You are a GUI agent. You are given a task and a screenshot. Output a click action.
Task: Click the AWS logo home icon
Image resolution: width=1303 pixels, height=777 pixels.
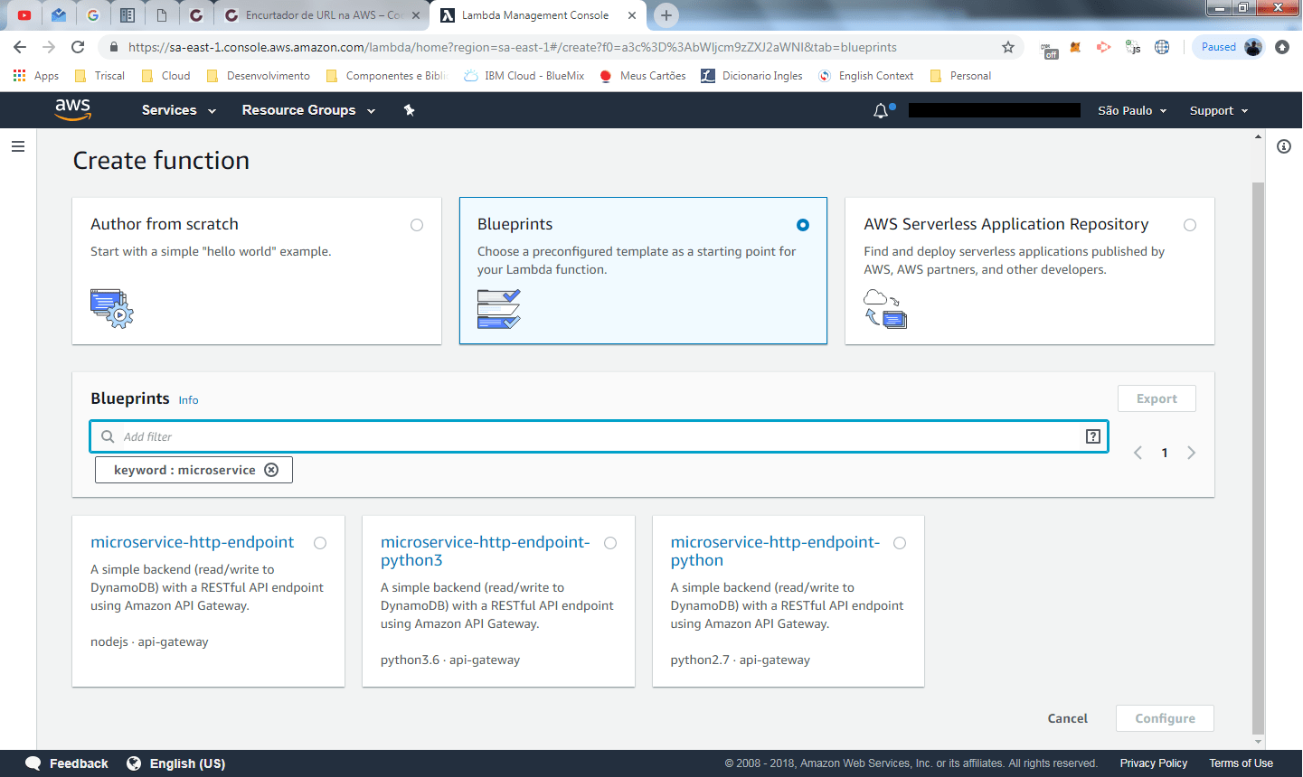[72, 109]
